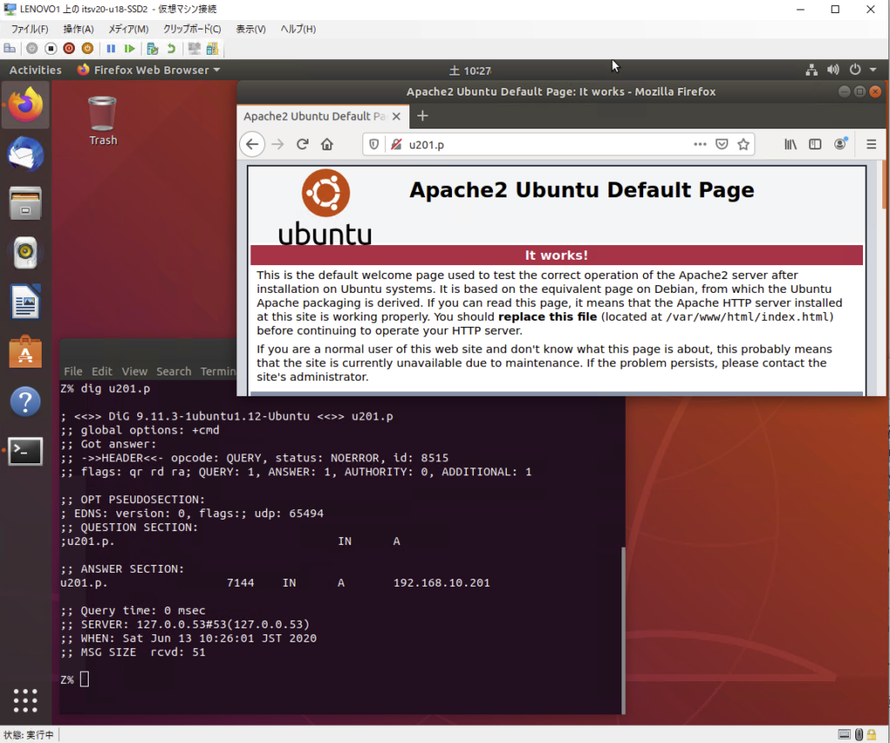
Task: Open tracking protection shield panel
Action: (375, 144)
